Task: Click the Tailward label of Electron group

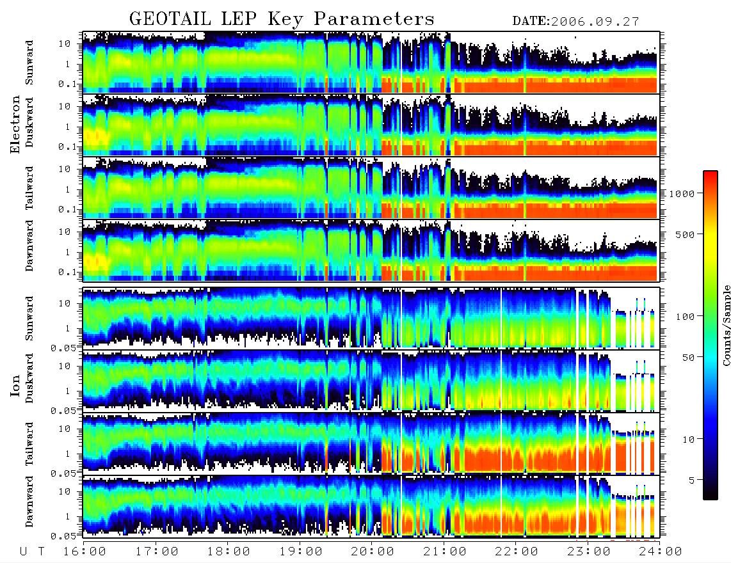Action: click(29, 188)
